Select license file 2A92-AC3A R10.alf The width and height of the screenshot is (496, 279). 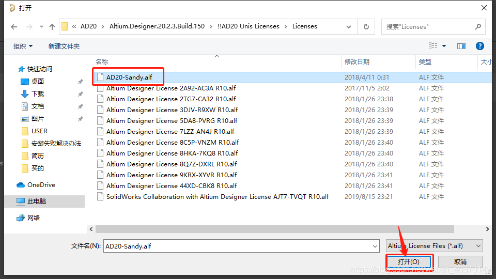coord(171,88)
